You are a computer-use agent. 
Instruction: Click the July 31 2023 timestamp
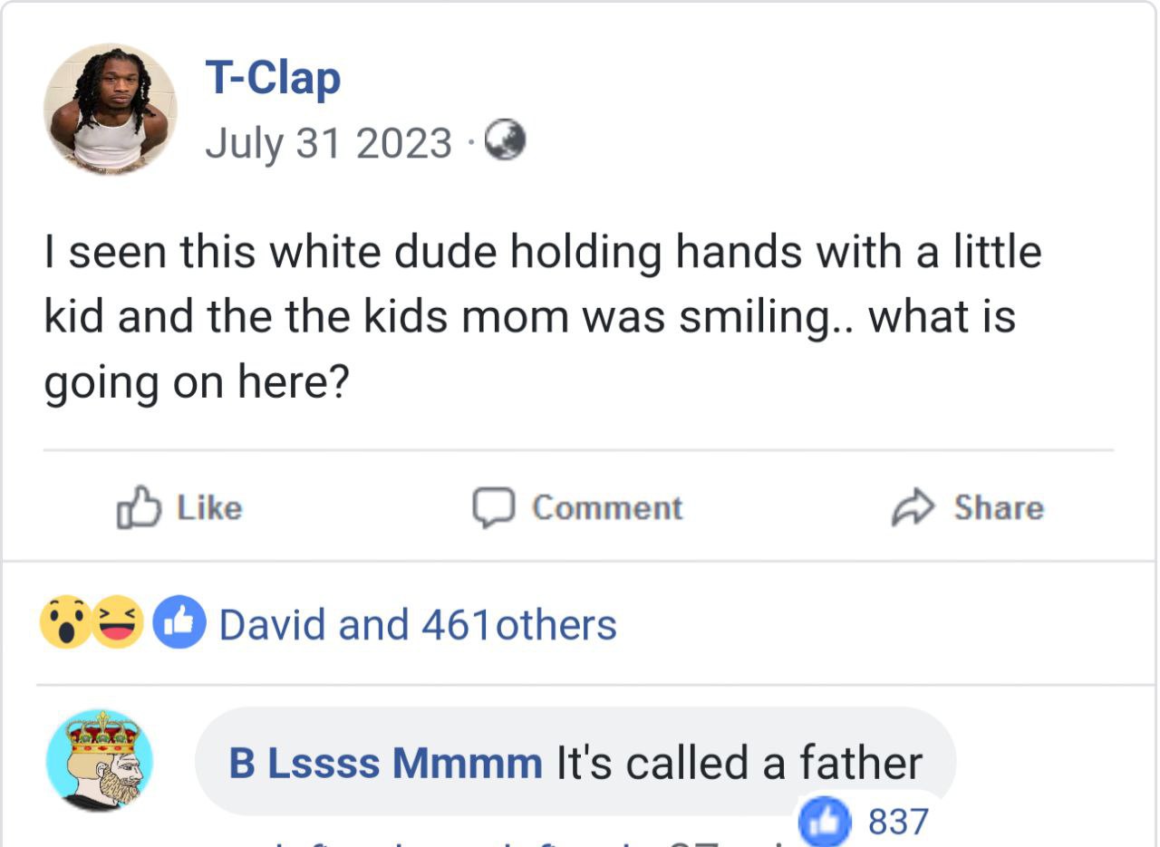click(x=328, y=142)
